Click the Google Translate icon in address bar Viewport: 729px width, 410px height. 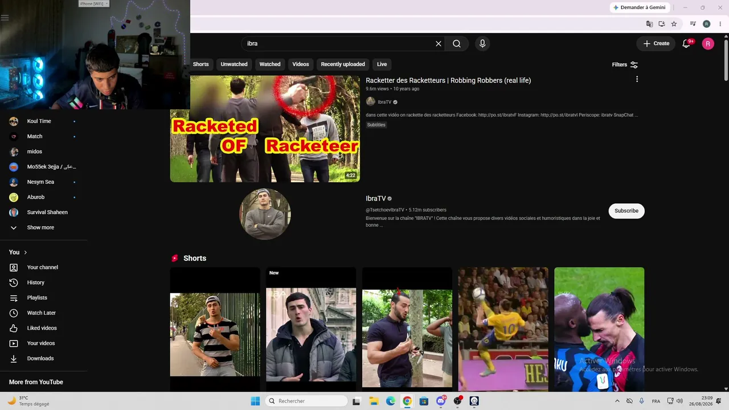[x=649, y=24]
